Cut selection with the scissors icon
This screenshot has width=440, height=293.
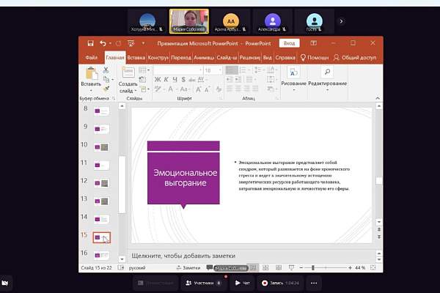click(106, 70)
